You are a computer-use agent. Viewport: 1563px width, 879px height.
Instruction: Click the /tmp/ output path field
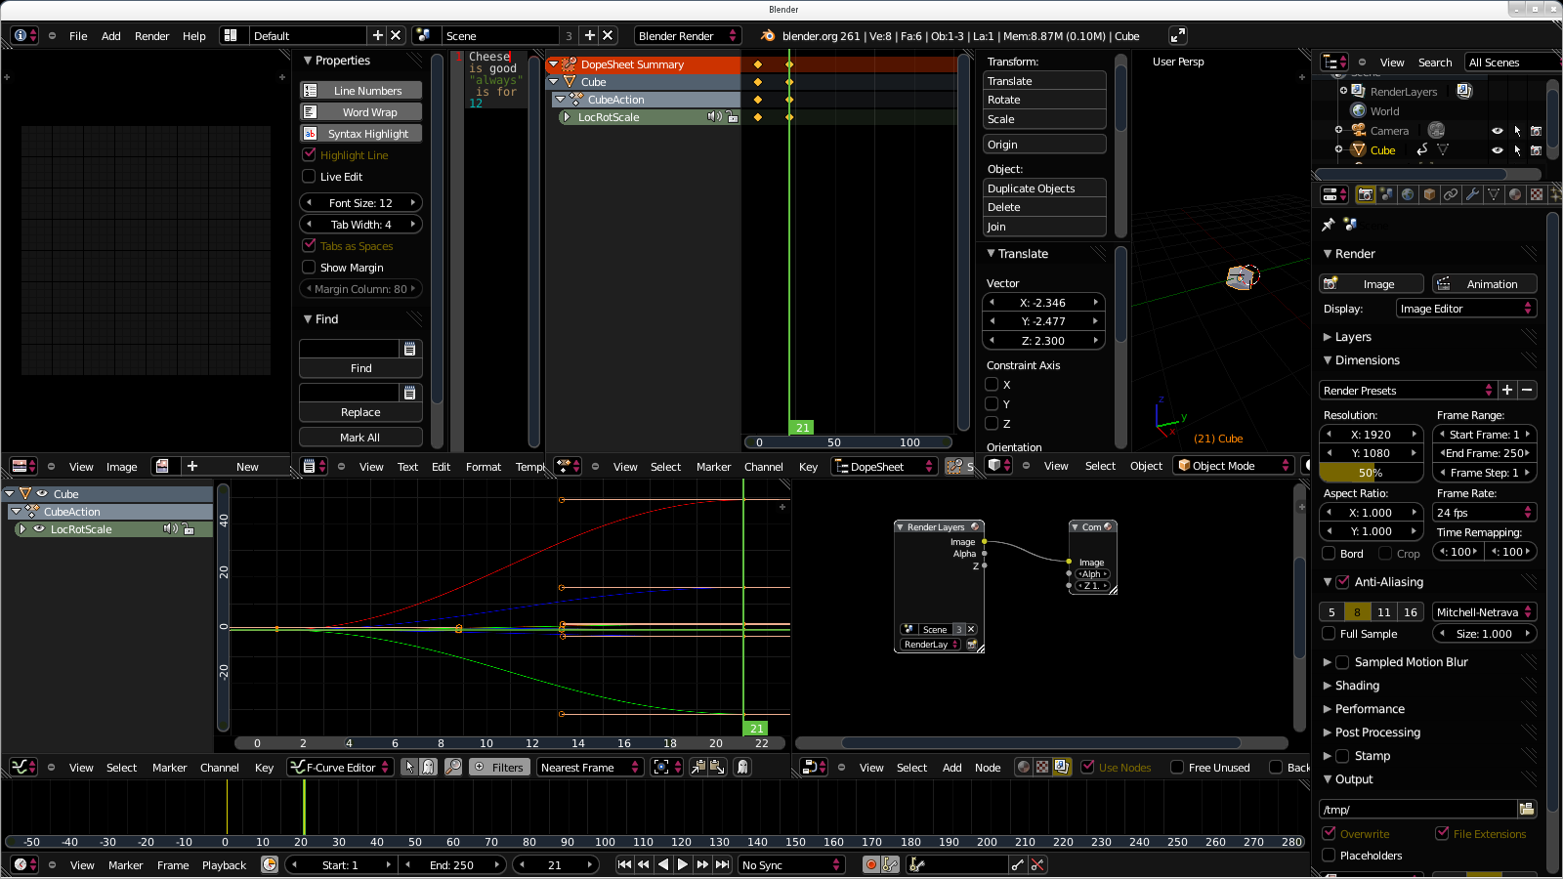coord(1417,810)
